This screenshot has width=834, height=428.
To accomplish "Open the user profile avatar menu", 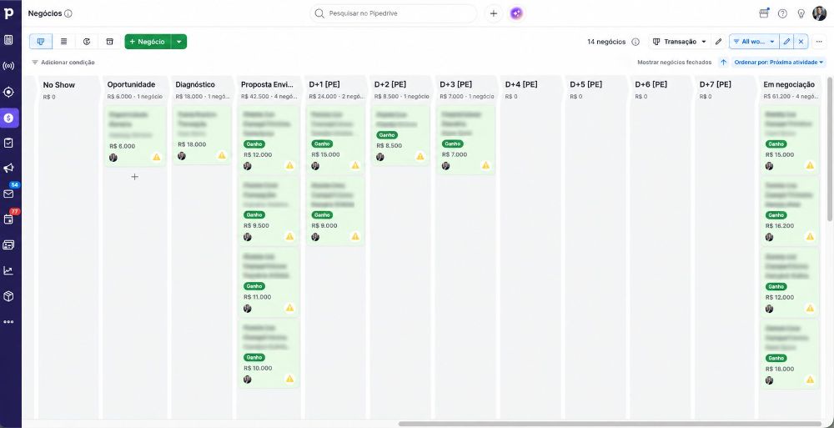I will point(820,14).
